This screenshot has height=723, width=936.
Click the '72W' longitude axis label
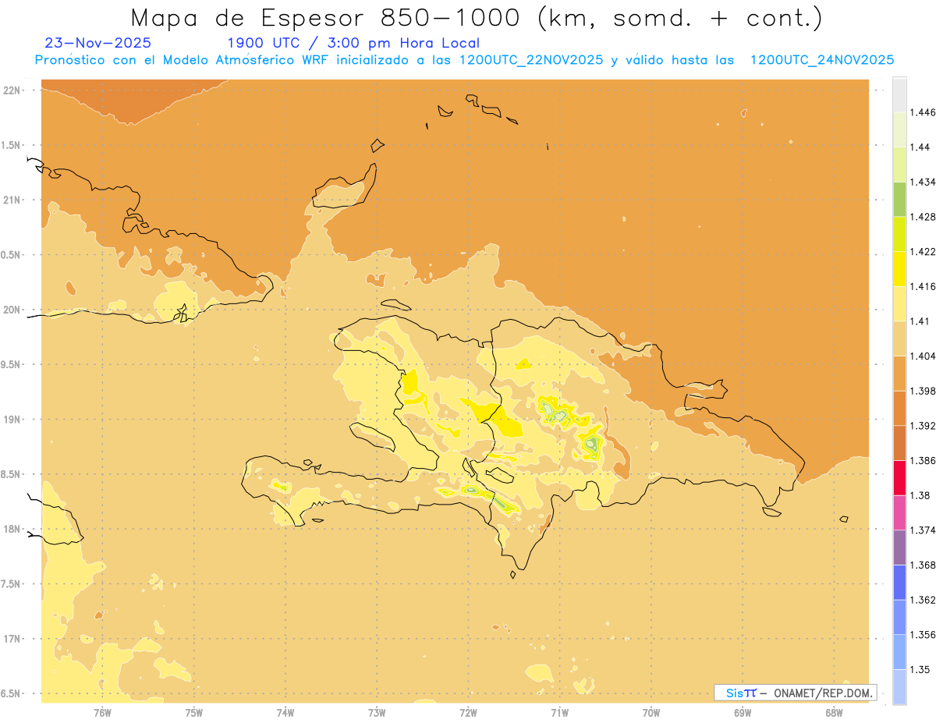pos(468,712)
